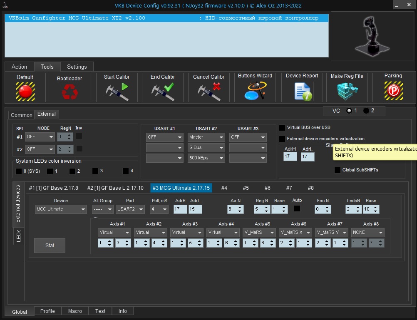Toggle Global SubSHIFTs checkbox
417x320 pixels.
pos(337,170)
